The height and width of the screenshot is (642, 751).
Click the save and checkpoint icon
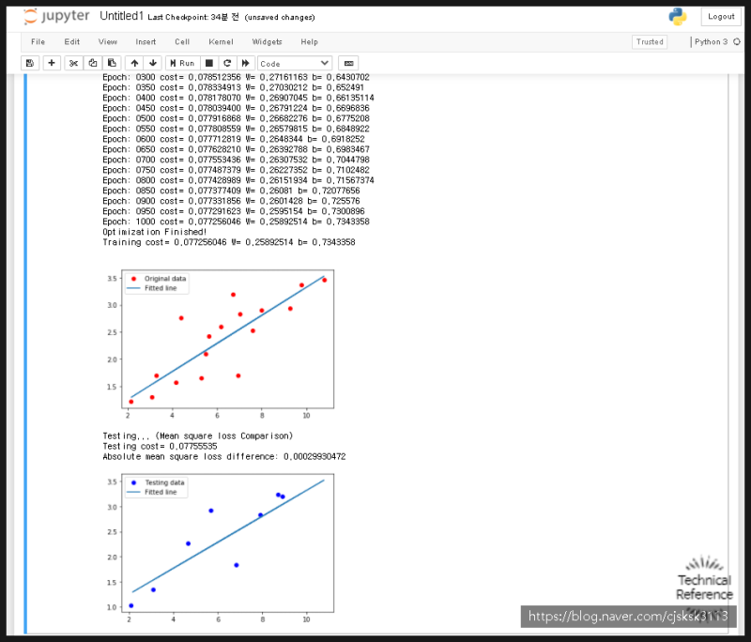(29, 63)
